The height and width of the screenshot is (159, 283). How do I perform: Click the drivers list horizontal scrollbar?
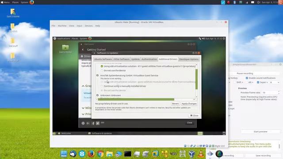click(x=136, y=99)
